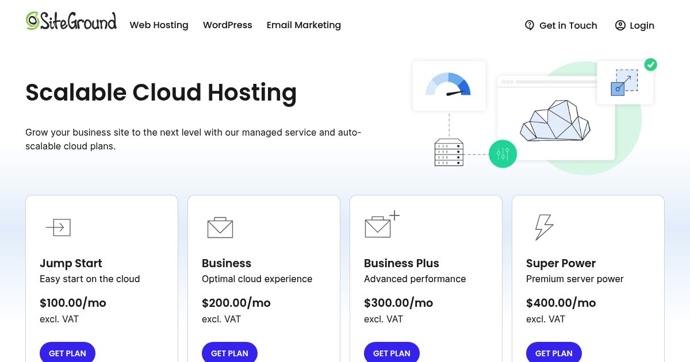This screenshot has width=690, height=362.
Task: Click the green sliders settings icon
Action: pos(503,153)
